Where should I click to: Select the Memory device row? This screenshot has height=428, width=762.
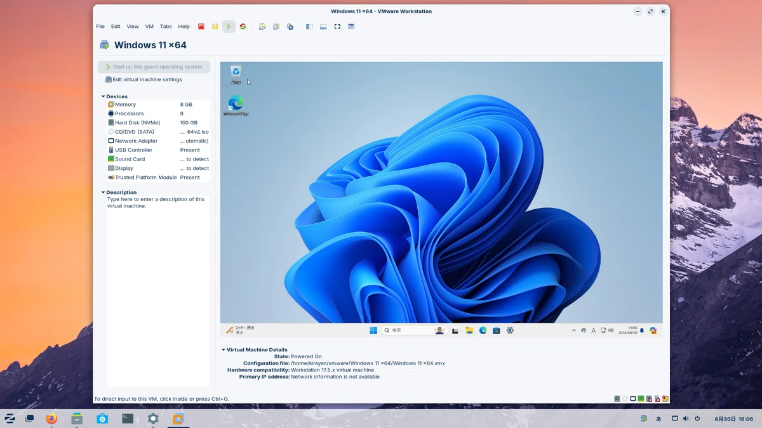pyautogui.click(x=158, y=105)
